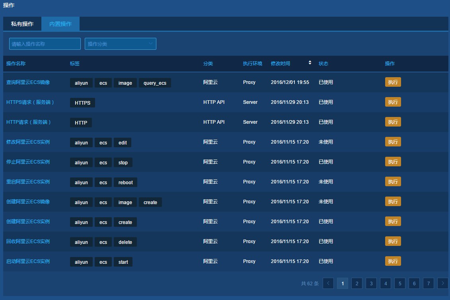Click 未使用 status in 修改阿里云ECS实例 row
Image resolution: width=450 pixels, height=300 pixels.
point(326,142)
